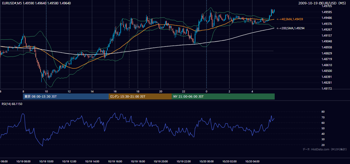Viewport: 350px width, 164px height.
Task: Click the 10/19 20:00 bottom time label
Action: [161, 161]
